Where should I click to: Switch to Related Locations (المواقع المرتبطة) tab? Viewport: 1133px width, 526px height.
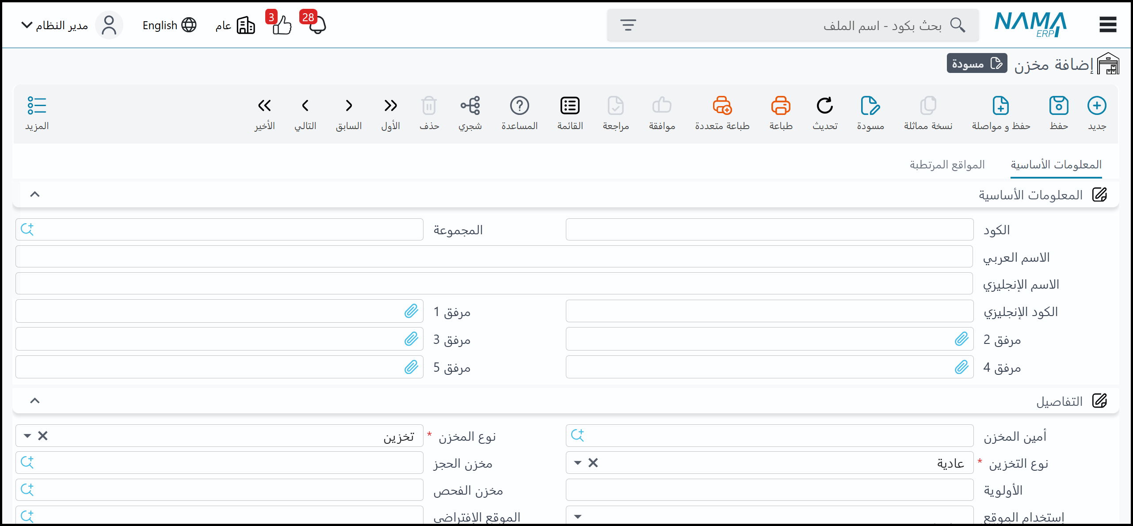947,165
